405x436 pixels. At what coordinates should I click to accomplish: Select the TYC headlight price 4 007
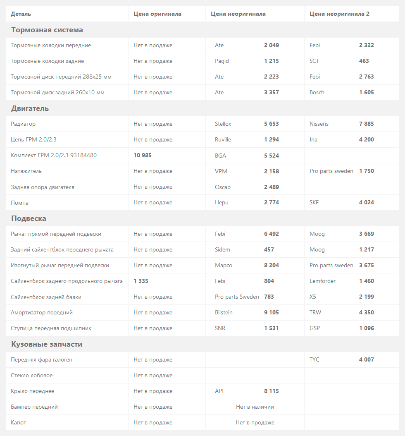tap(366, 360)
